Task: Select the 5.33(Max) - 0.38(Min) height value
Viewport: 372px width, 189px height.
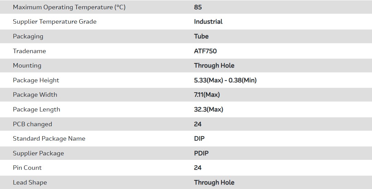Action: [x=225, y=80]
